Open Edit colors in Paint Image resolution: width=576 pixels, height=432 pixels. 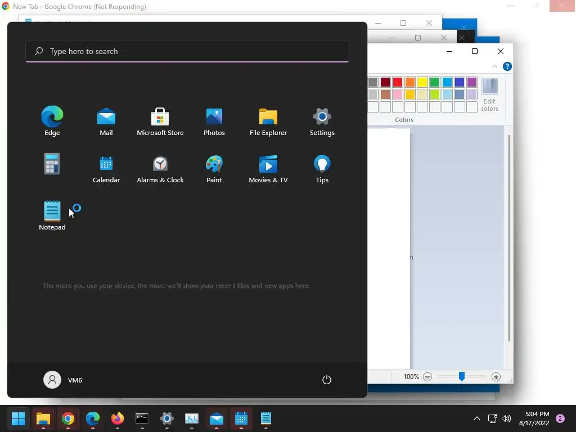pyautogui.click(x=490, y=94)
